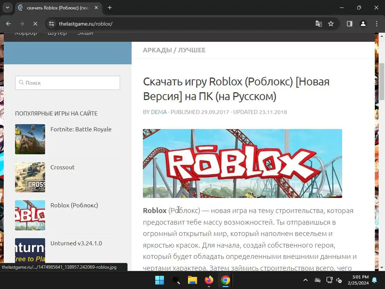
Task: Click the Fortnite thumbnail image
Action: coord(30,139)
